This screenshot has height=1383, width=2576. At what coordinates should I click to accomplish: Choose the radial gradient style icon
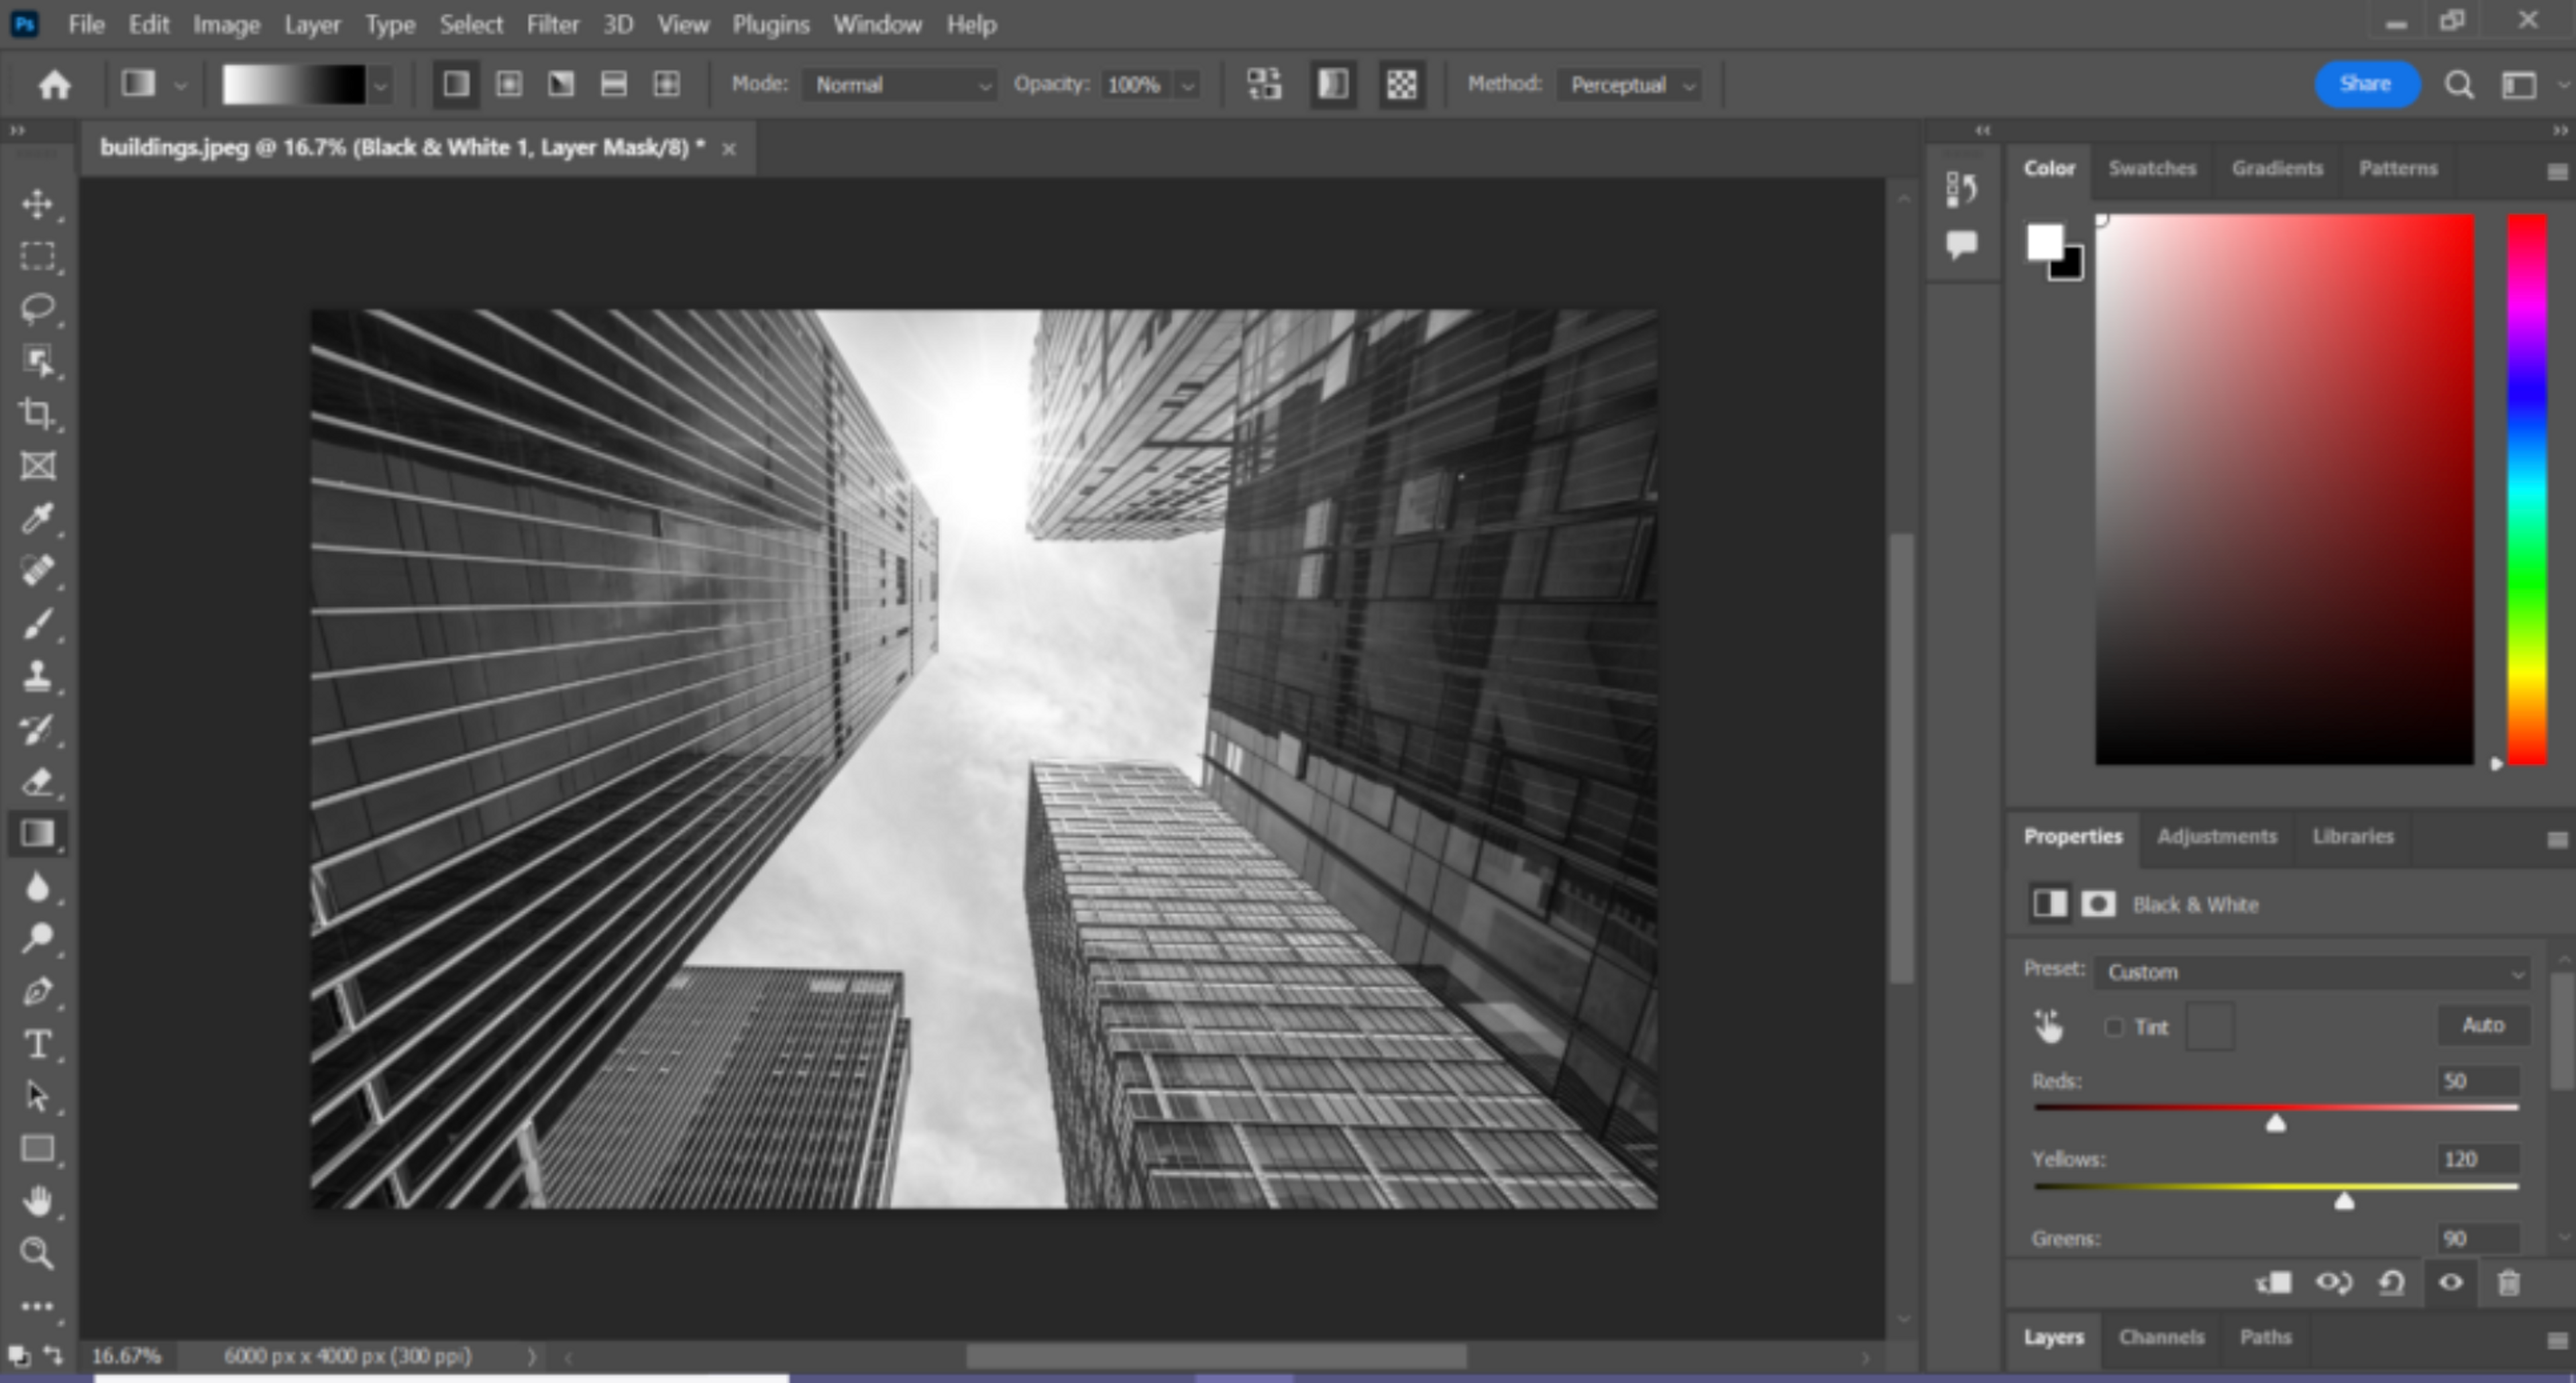coord(509,84)
